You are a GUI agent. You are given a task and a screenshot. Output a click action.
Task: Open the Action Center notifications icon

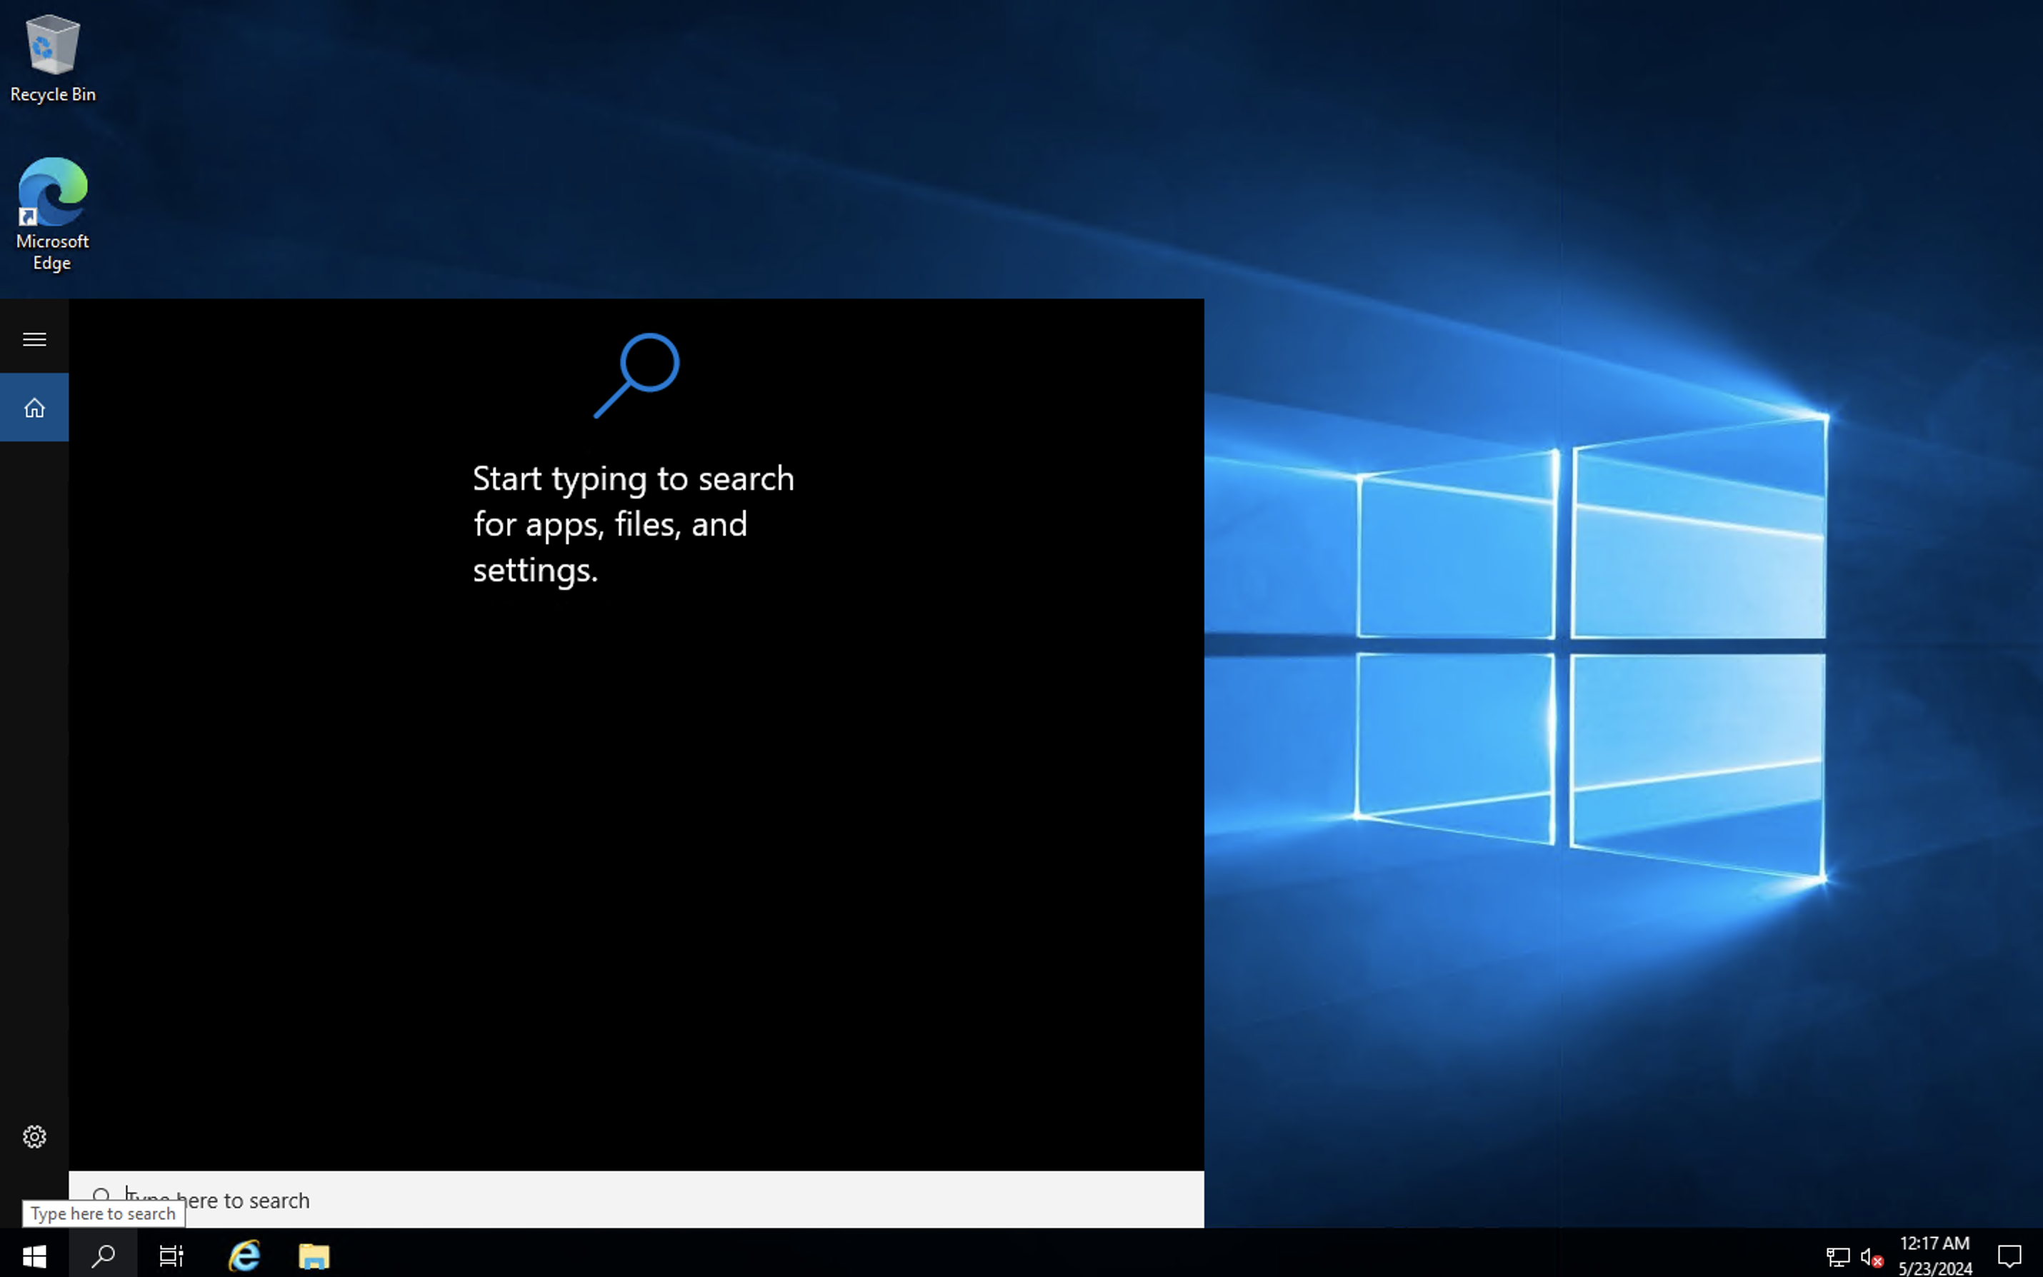click(x=2009, y=1255)
